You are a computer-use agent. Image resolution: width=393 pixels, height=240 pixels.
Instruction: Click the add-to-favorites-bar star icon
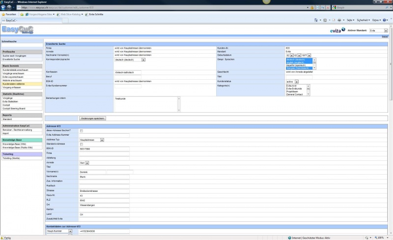tap(22, 14)
